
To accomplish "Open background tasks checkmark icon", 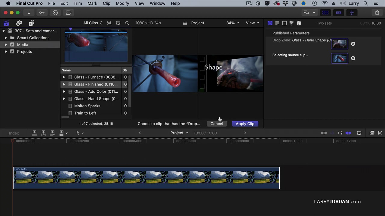I will tap(55, 13).
